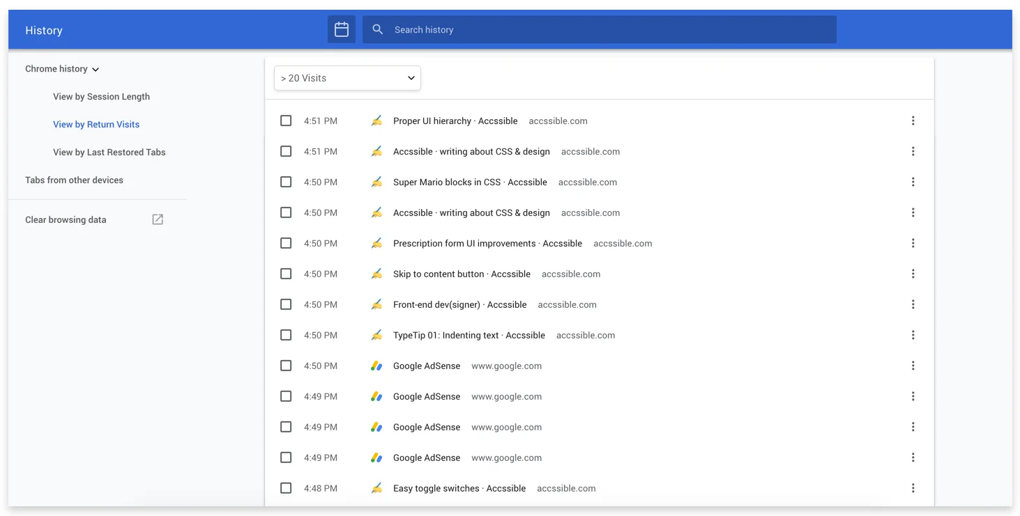Select View by Session Length
Image resolution: width=1020 pixels, height=516 pixels.
tap(101, 96)
